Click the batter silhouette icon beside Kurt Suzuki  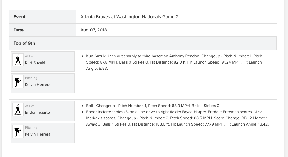[x=18, y=60]
